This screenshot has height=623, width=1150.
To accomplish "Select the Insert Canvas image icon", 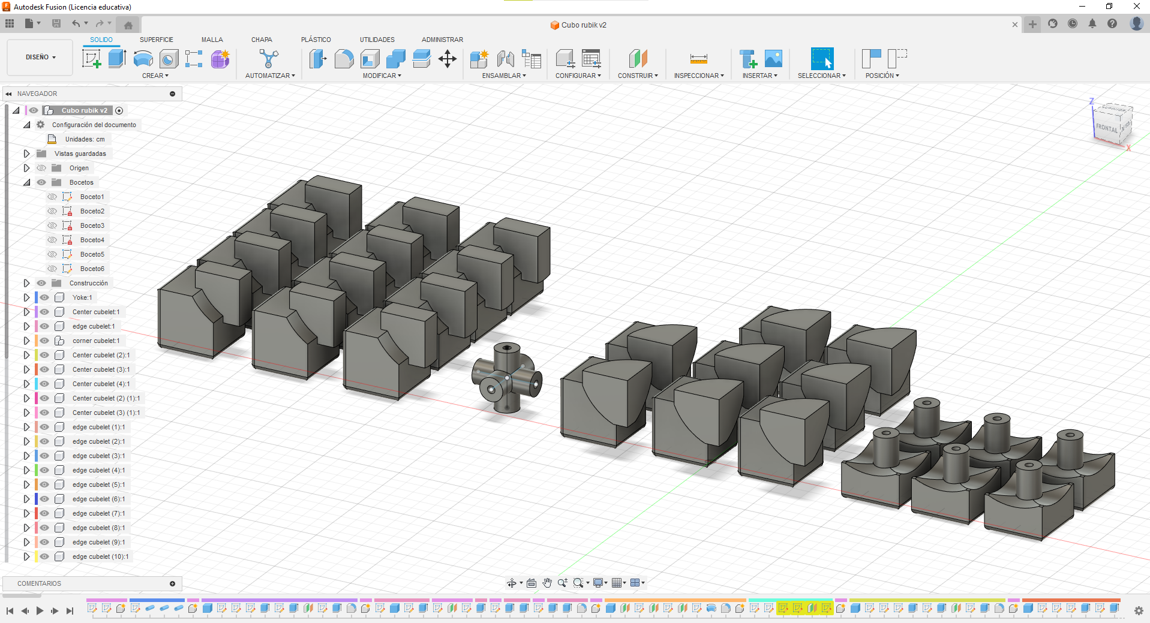I will (x=774, y=59).
